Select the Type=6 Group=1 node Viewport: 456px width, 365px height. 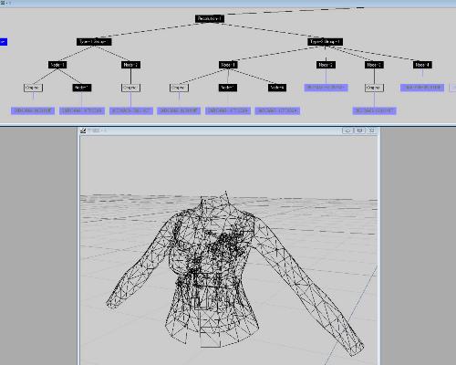pyautogui.click(x=326, y=42)
